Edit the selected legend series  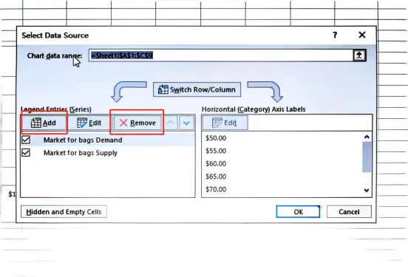(x=89, y=123)
